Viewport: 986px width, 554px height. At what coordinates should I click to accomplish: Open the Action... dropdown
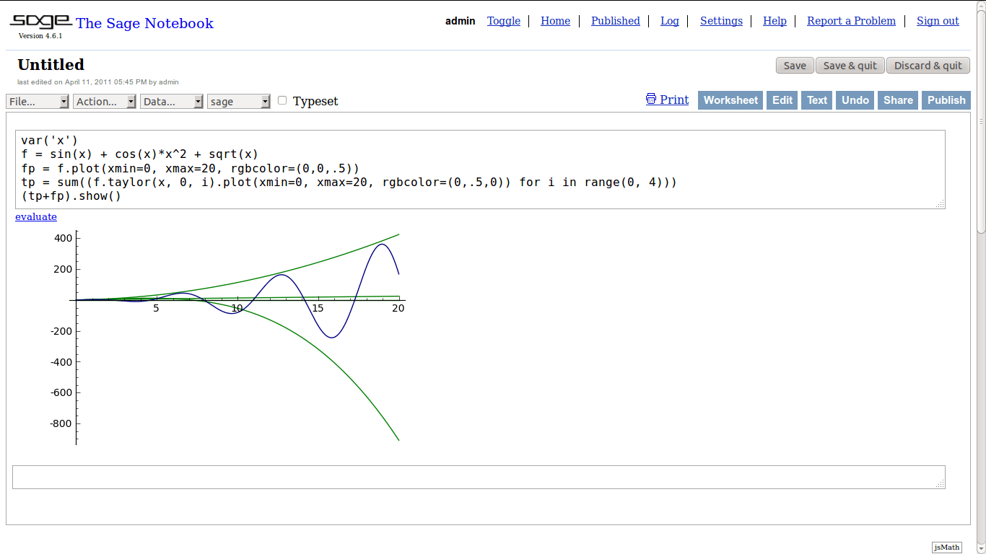pyautogui.click(x=105, y=101)
